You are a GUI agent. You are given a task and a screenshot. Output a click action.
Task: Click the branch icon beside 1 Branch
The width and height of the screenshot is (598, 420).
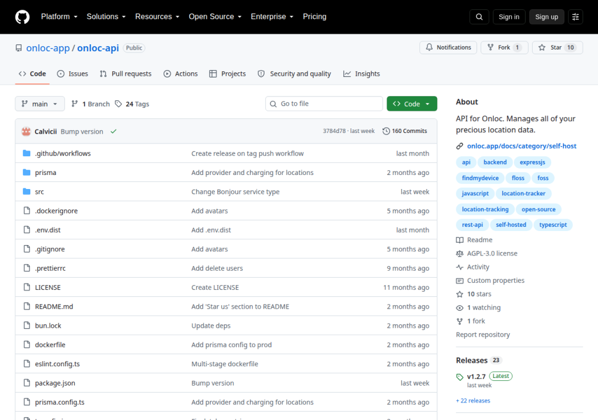coord(75,104)
